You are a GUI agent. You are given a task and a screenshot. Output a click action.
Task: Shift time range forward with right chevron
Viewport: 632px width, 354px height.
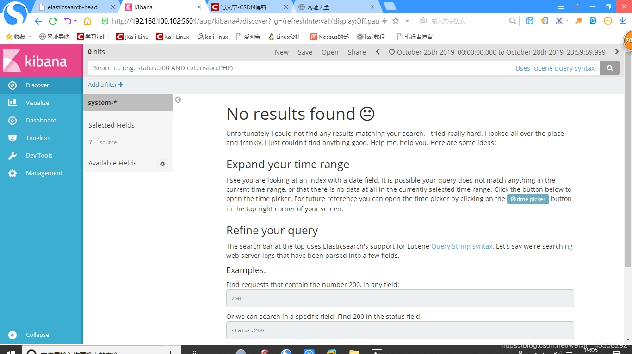pos(617,52)
